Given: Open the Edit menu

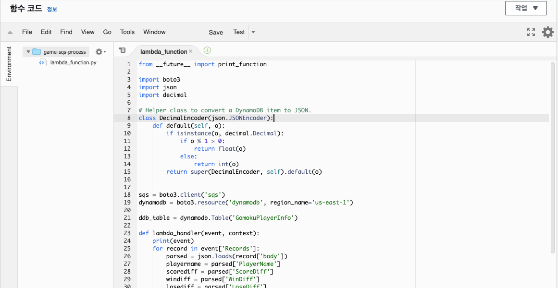Looking at the screenshot, I should [46, 32].
